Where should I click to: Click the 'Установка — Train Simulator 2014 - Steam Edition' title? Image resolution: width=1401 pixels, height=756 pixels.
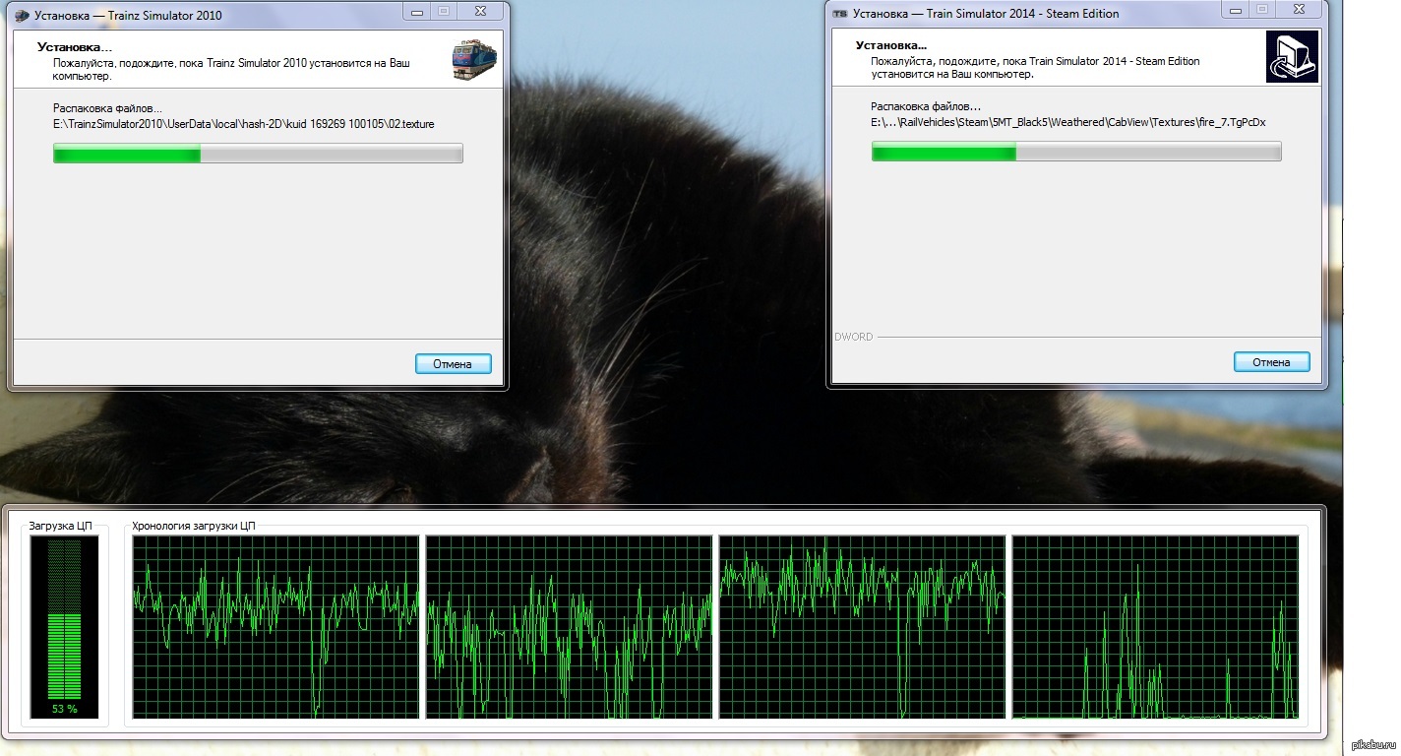point(986,14)
